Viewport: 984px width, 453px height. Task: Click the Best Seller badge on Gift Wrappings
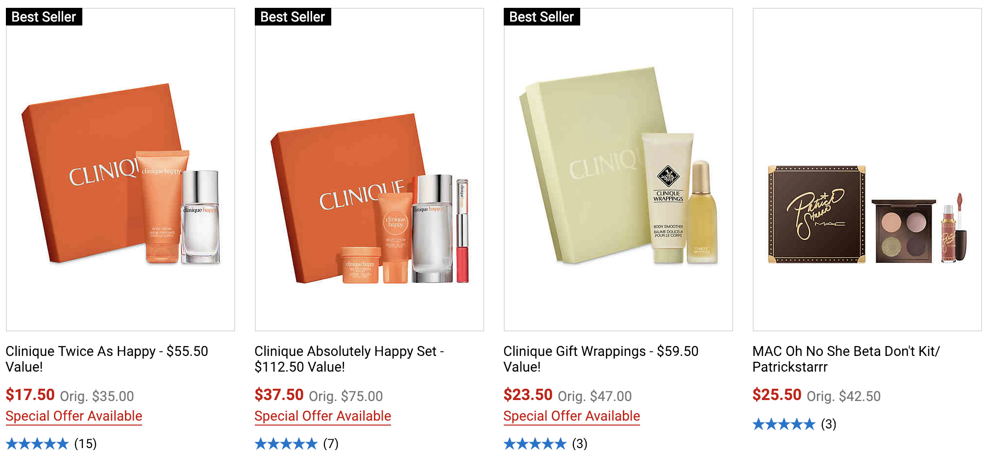coord(542,17)
